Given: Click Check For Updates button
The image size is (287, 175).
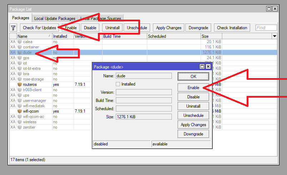Looking at the screenshot, I should pos(39,28).
